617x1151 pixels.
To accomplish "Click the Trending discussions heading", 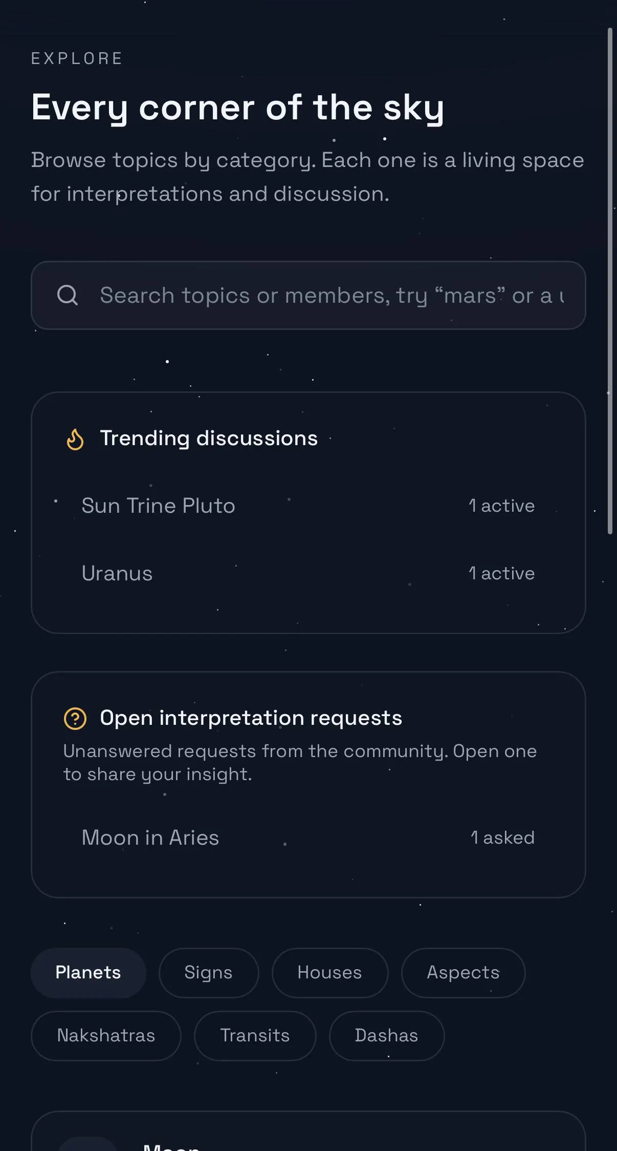I will point(209,438).
